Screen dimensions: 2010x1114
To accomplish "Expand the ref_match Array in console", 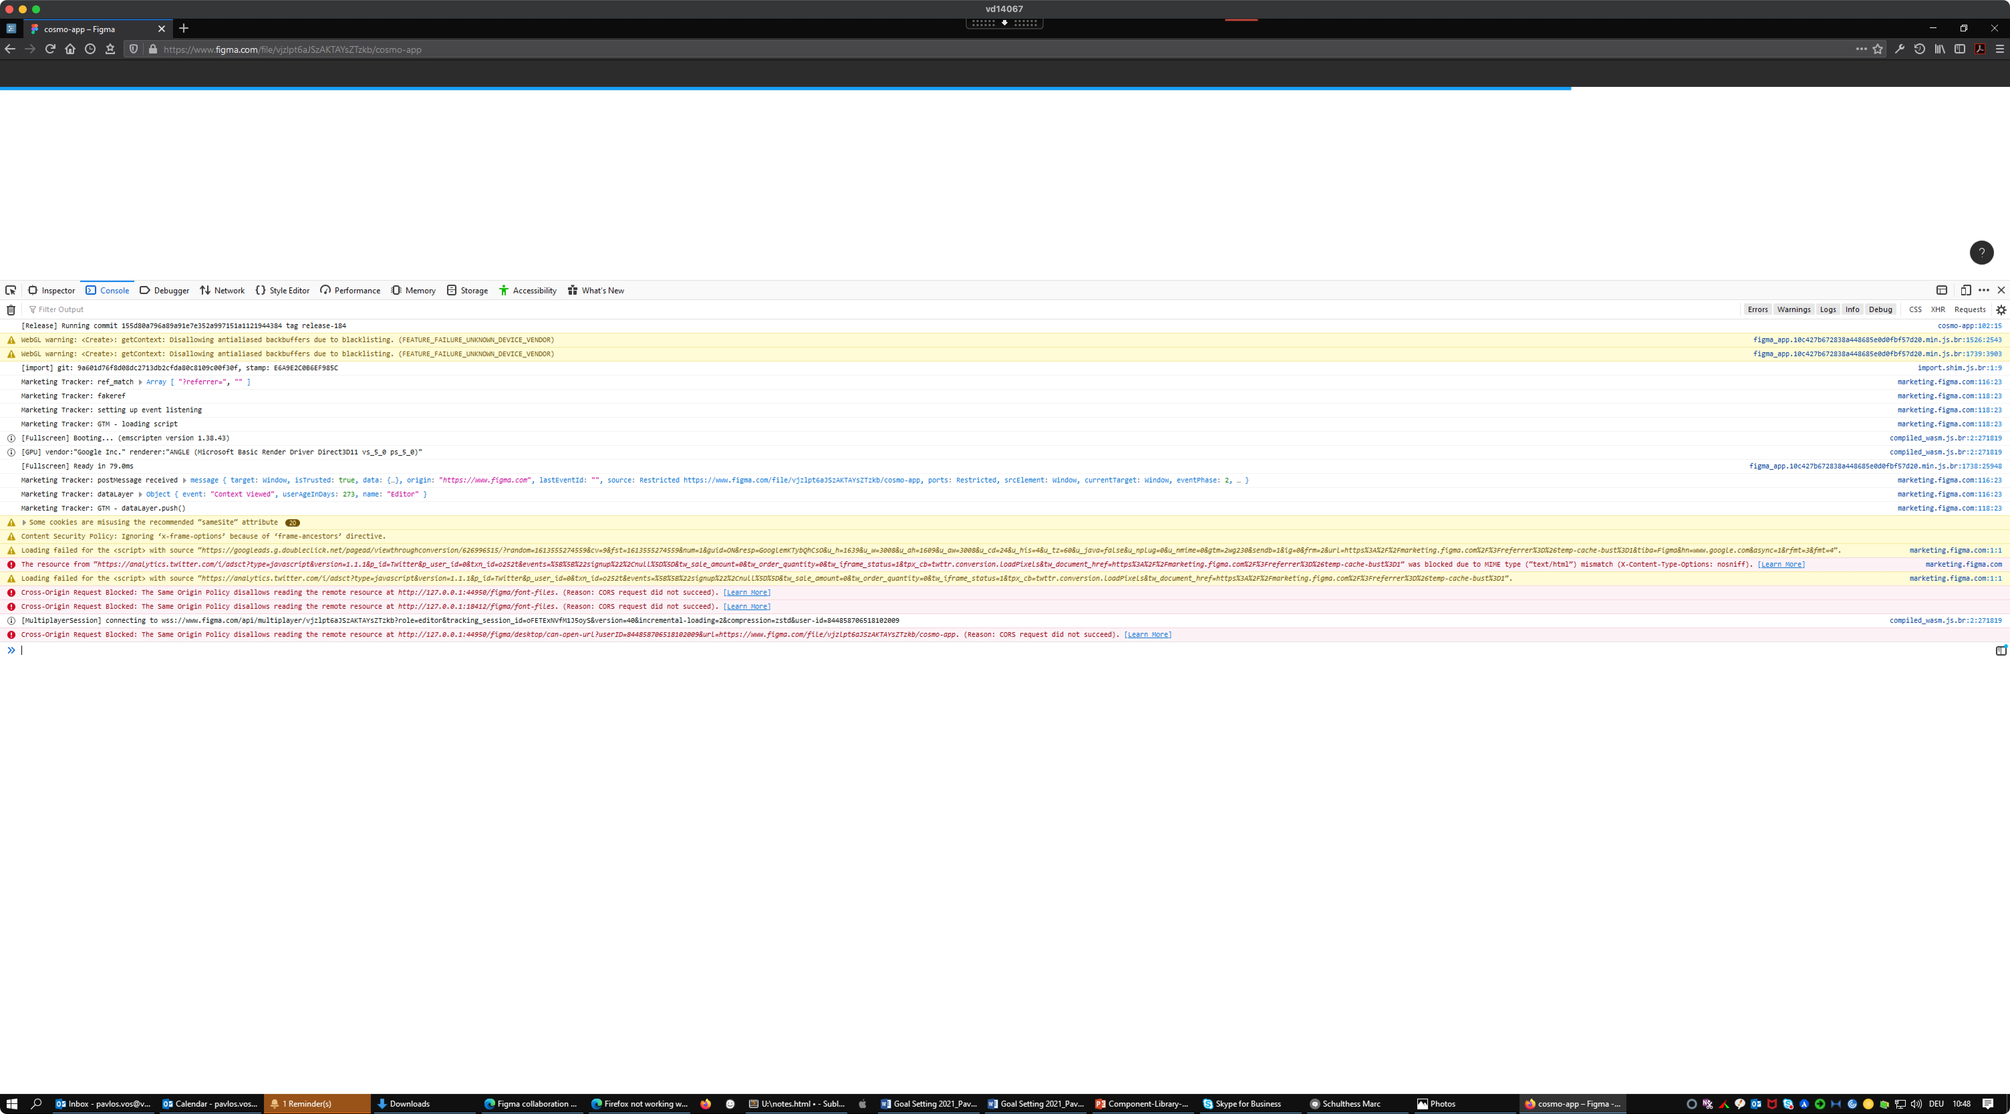I will 140,382.
